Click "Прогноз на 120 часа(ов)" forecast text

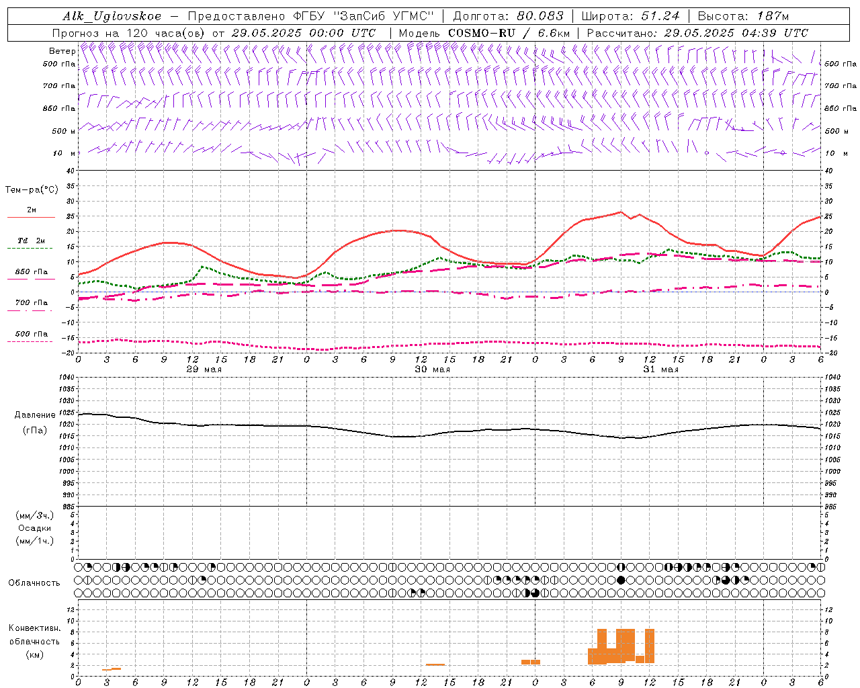[x=129, y=33]
